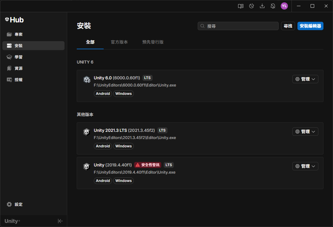View the 授權 page
The image size is (333, 227).
(x=19, y=80)
